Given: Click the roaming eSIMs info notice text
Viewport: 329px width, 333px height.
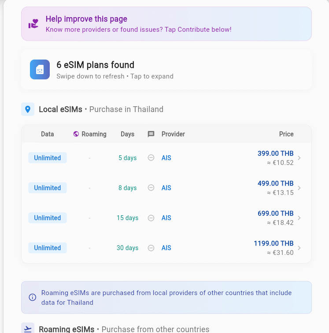Looking at the screenshot, I should point(166,298).
